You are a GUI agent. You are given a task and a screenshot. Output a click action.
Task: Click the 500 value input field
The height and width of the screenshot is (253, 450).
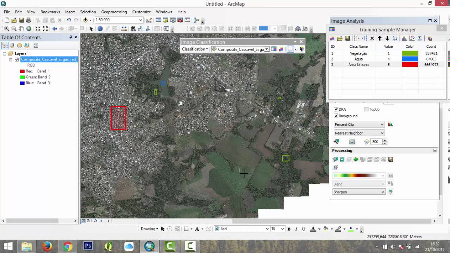[x=376, y=142]
